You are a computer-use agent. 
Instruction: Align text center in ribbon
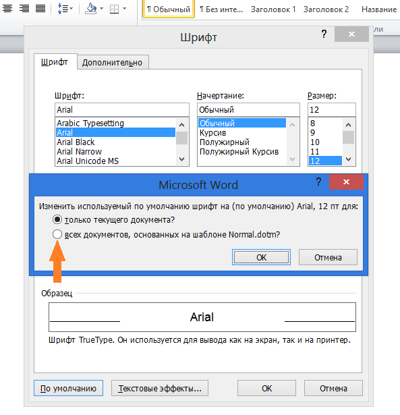tap(7, 9)
